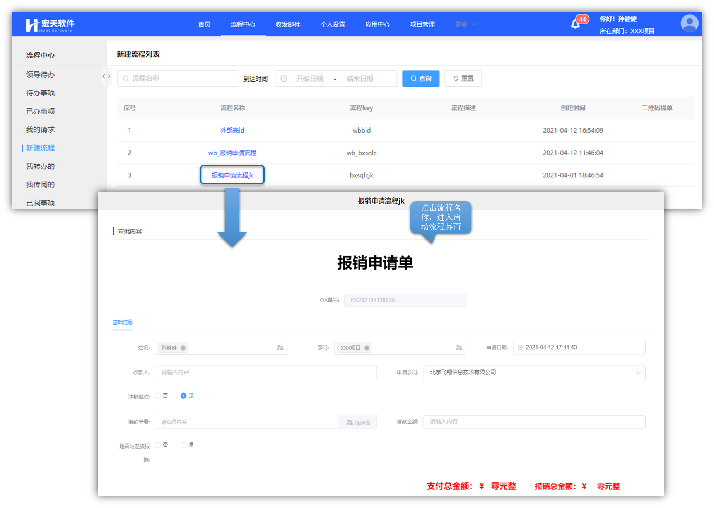Click the timestamp 2021-04-12 11:46:04

pos(573,153)
